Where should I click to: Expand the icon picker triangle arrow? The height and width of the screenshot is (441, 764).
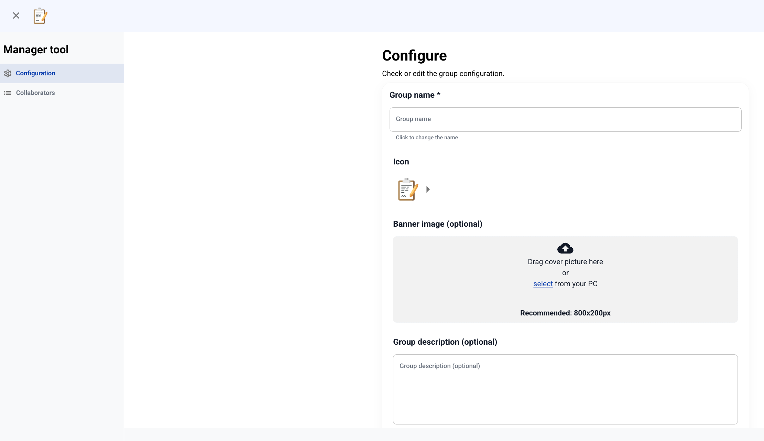click(x=428, y=189)
